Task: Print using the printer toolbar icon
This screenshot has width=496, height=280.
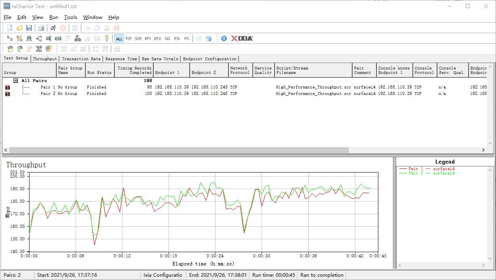Action: coord(41,28)
